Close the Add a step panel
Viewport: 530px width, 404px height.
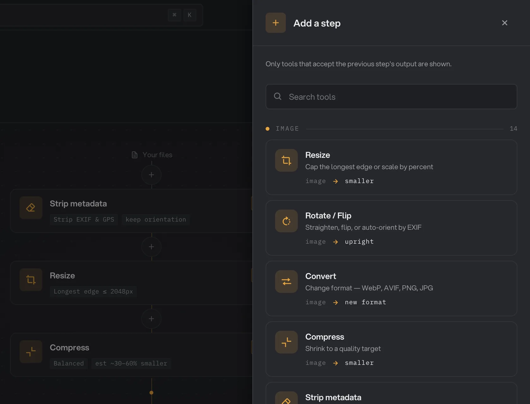504,23
